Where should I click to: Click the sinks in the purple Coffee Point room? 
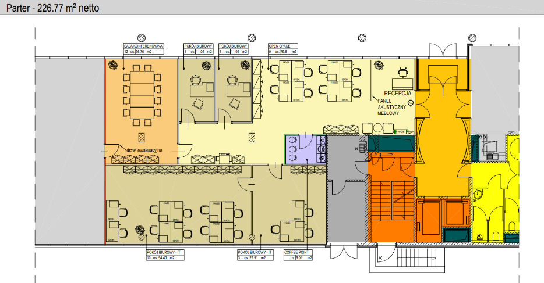pyautogui.click(x=291, y=149)
